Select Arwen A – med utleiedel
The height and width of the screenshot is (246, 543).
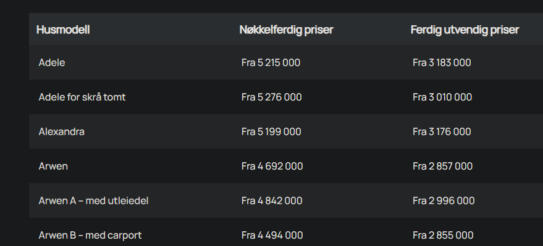coord(93,201)
